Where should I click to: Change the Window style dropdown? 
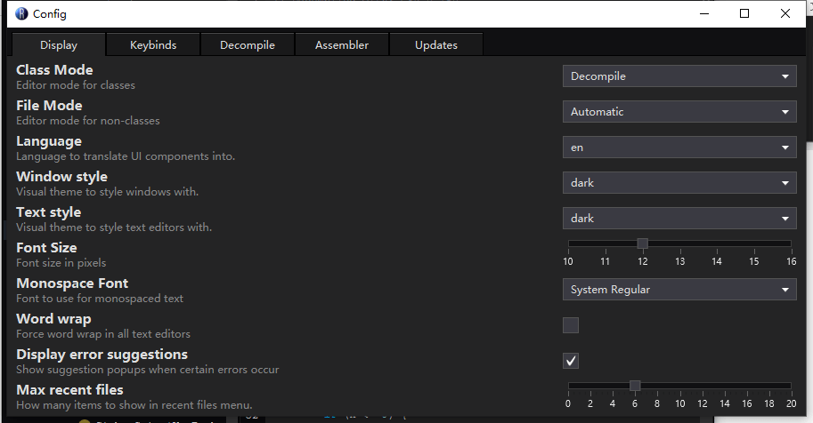tap(679, 183)
